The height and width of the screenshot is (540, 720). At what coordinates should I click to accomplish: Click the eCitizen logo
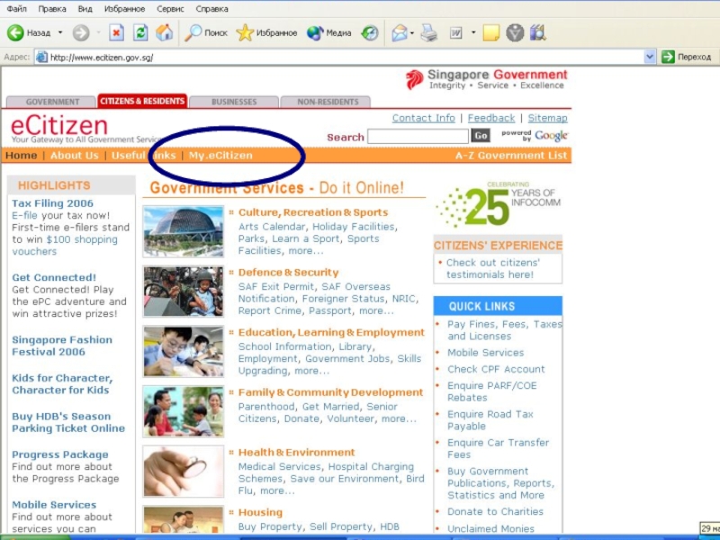59,125
